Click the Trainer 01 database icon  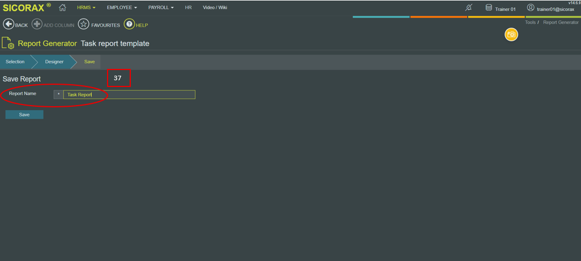[489, 8]
